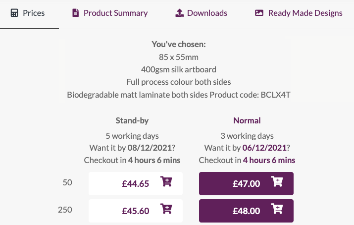This screenshot has height=225, width=354.
Task: Click the document icon beside Product Summary
Action: [x=76, y=13]
